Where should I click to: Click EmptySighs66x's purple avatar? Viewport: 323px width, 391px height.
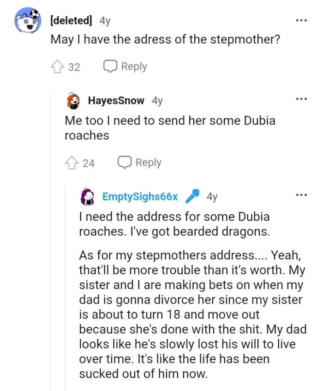pos(88,195)
